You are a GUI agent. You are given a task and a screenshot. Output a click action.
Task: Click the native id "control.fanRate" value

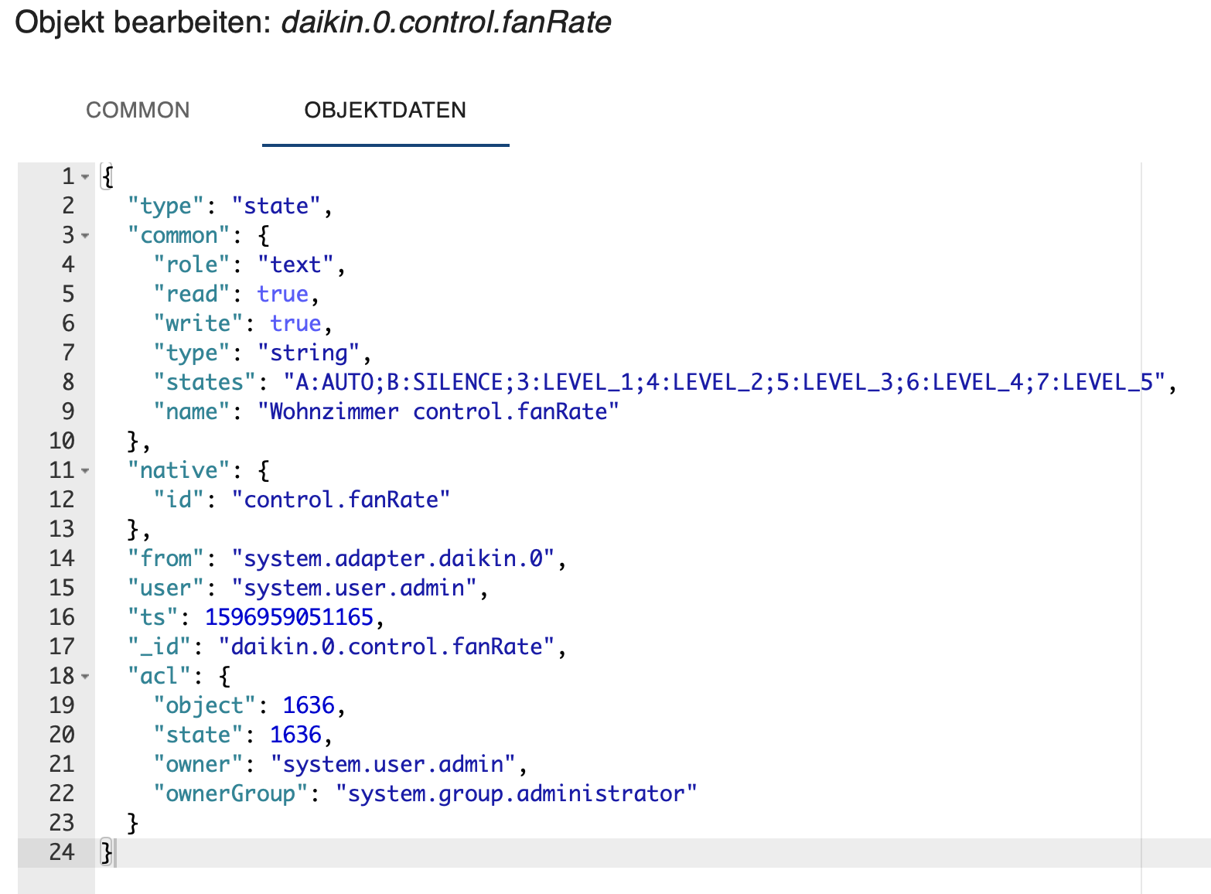pos(340,500)
